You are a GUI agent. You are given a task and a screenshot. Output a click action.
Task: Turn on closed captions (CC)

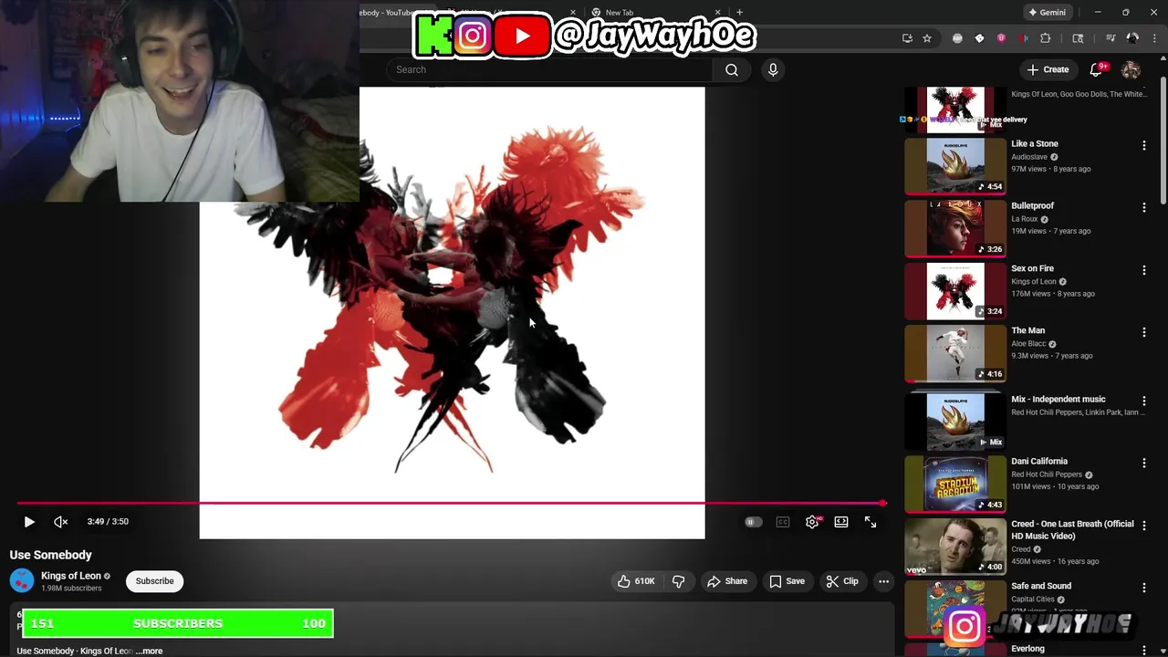tap(783, 522)
